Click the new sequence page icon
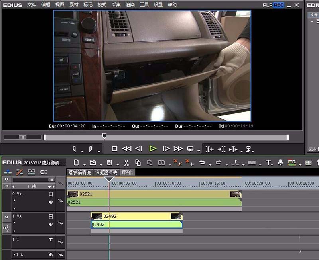 (x=77, y=162)
